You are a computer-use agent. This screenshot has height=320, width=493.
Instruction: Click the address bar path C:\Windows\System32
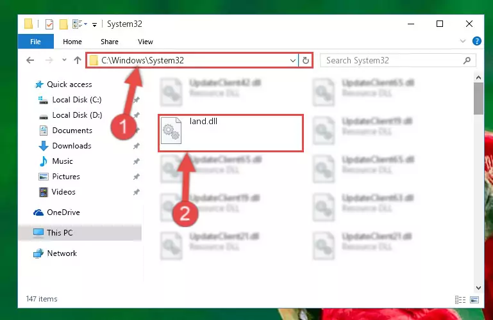tap(142, 60)
